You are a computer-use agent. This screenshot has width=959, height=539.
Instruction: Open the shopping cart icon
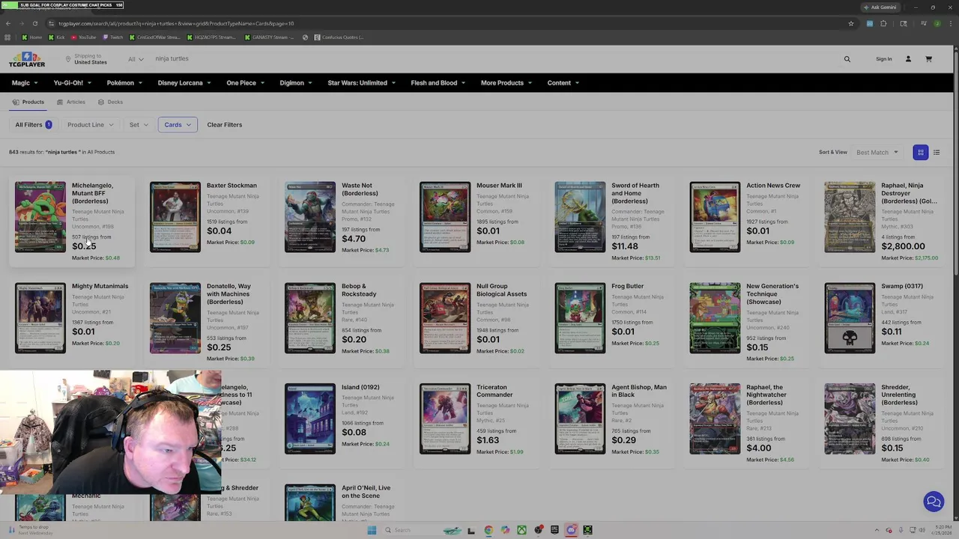pos(928,59)
